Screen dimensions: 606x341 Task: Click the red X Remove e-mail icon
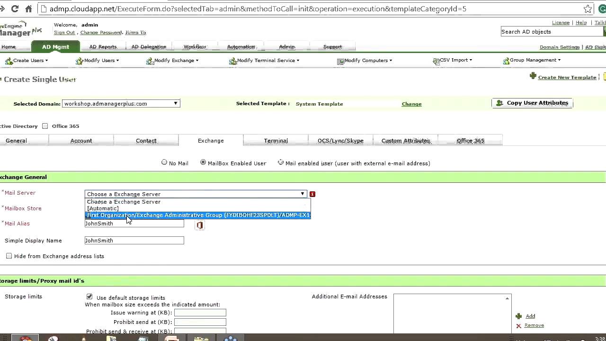[x=519, y=326]
